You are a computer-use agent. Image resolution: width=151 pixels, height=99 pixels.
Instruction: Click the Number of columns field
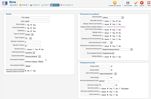33,42
